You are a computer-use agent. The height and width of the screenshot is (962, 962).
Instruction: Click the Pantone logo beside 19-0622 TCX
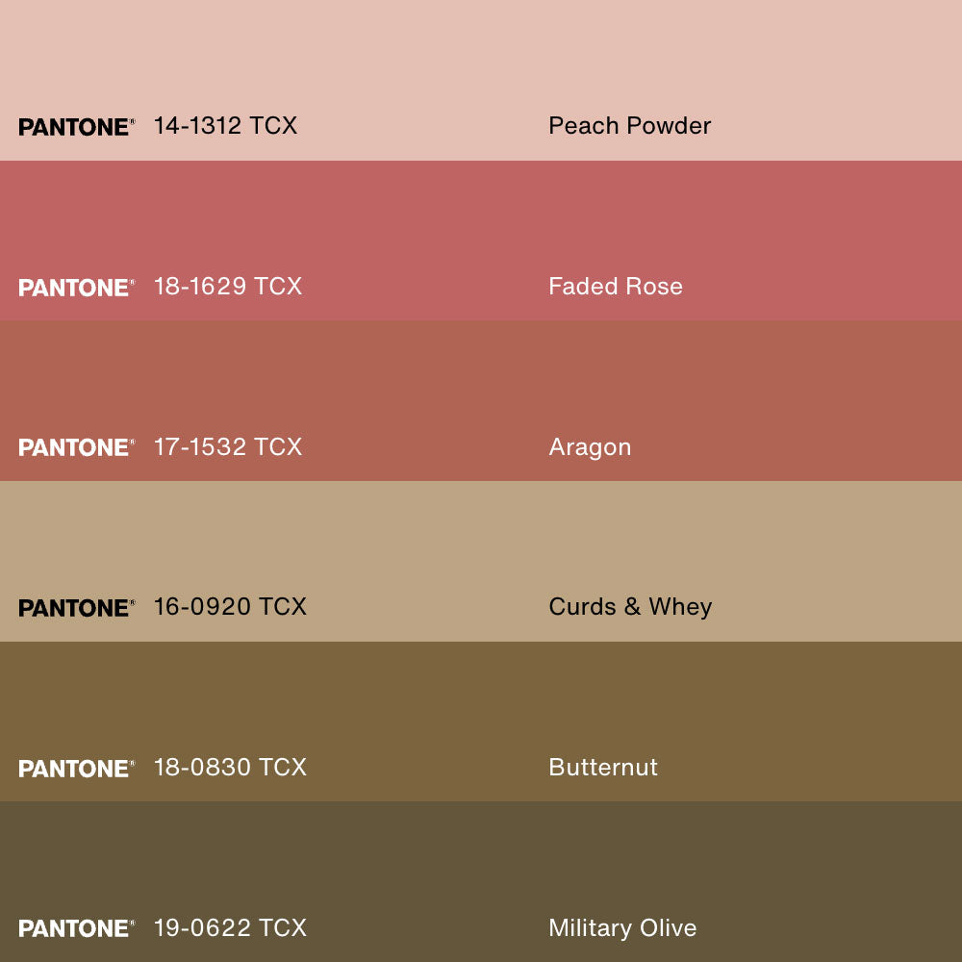pyautogui.click(x=76, y=928)
